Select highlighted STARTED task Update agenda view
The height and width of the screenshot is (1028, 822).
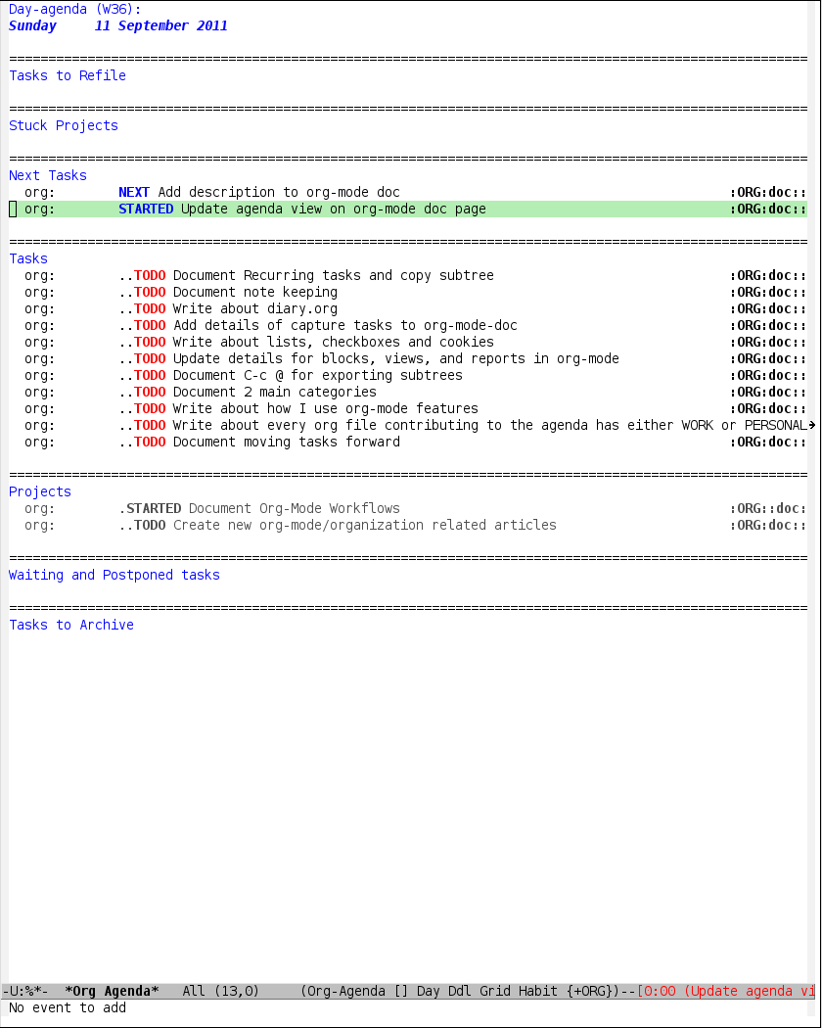pos(333,210)
